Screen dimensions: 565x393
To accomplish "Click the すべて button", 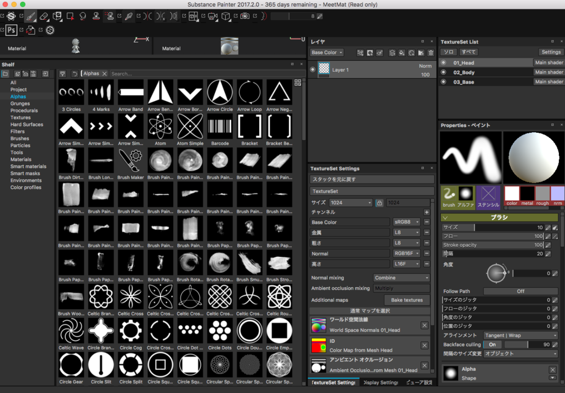I will (x=468, y=52).
